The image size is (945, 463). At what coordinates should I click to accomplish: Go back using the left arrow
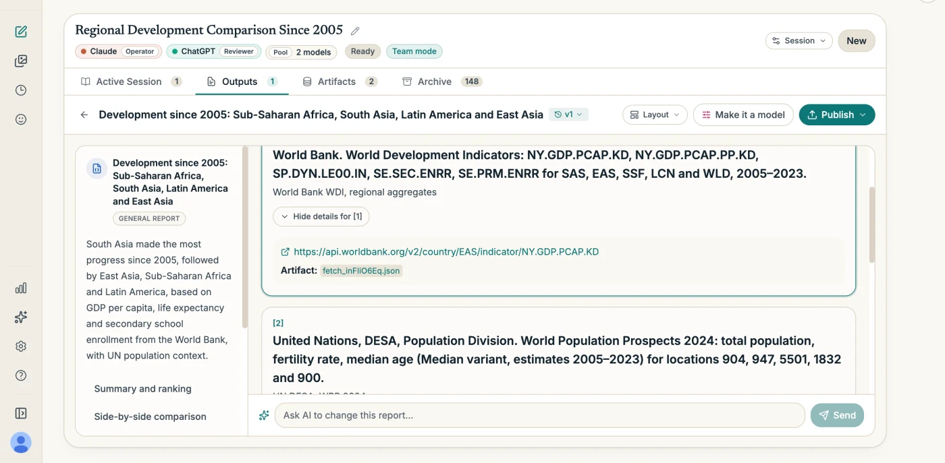(x=84, y=115)
